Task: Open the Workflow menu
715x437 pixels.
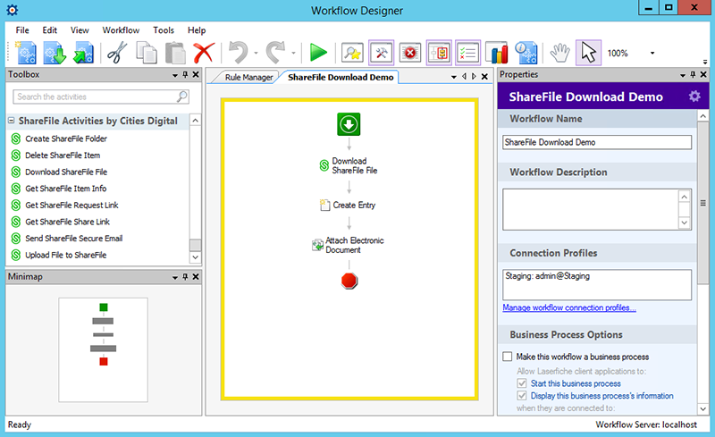Action: click(x=121, y=30)
